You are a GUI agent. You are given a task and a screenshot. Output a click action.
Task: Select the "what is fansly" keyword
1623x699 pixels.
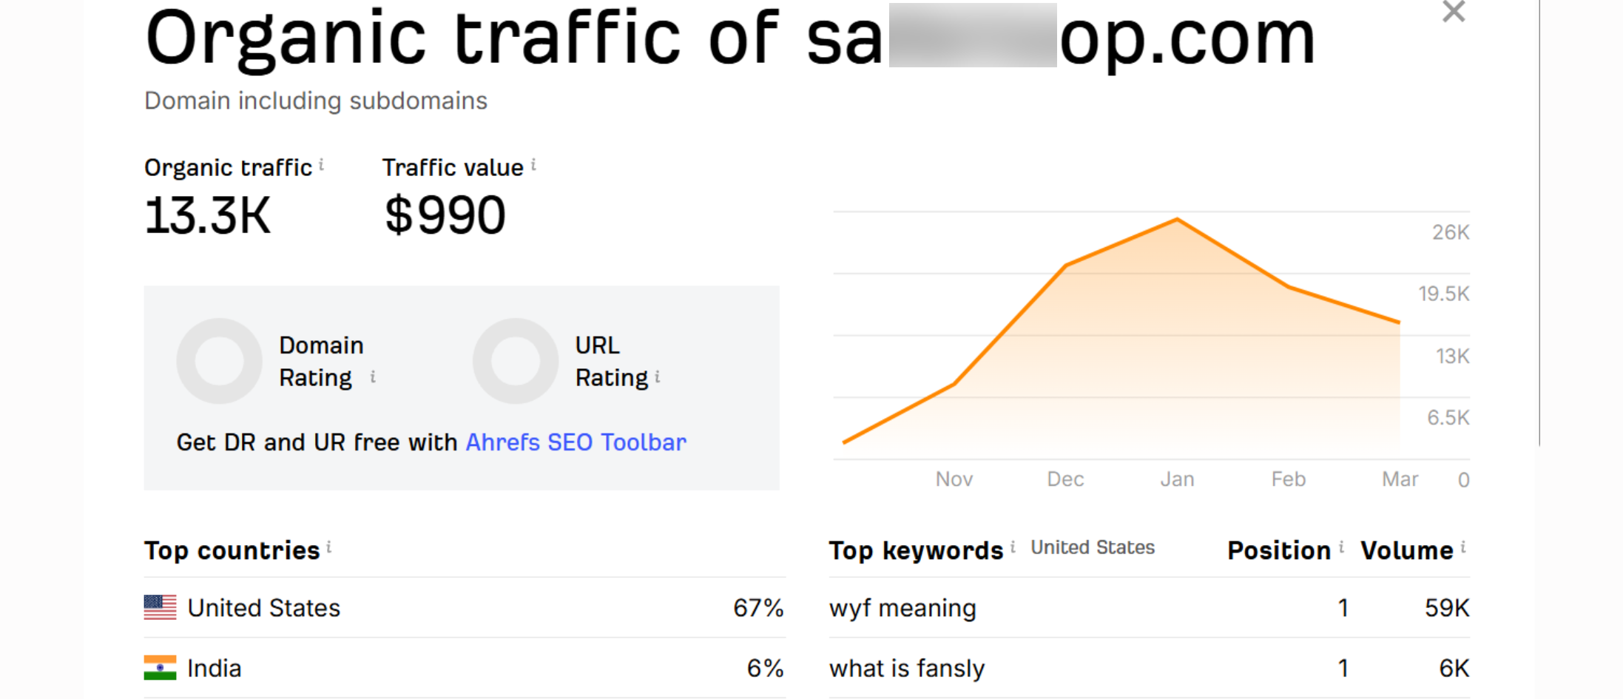tap(907, 669)
